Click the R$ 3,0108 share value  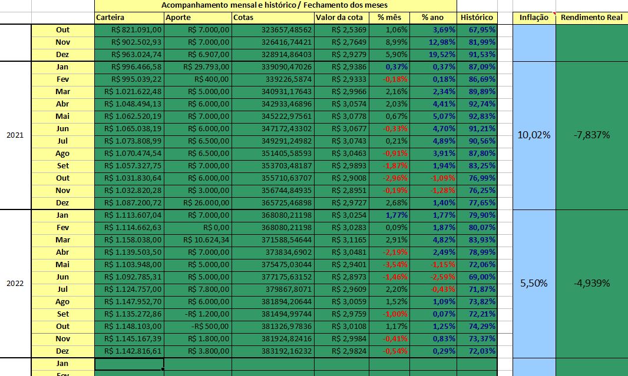pyautogui.click(x=342, y=327)
